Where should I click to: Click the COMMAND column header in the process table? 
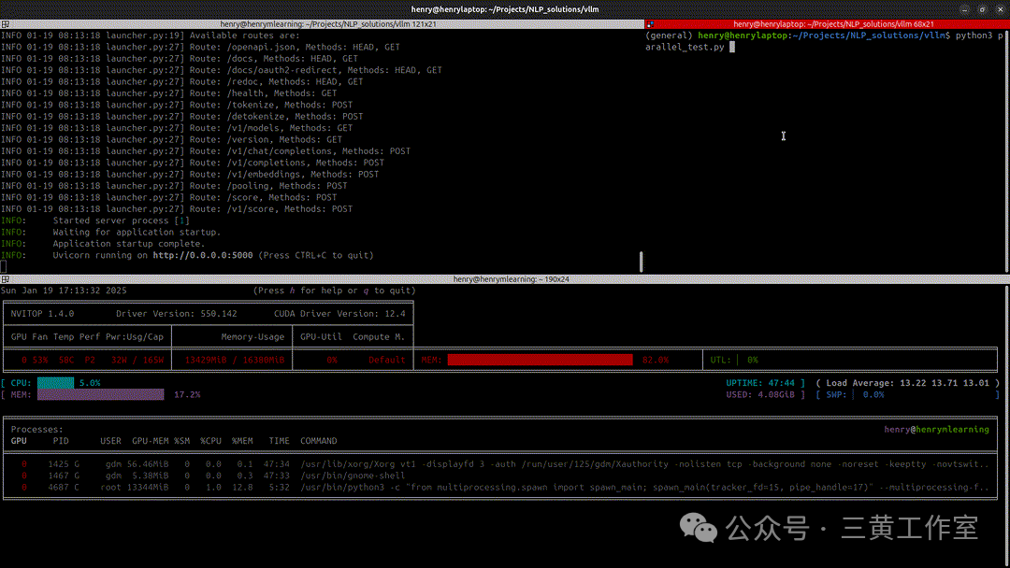[x=319, y=441]
